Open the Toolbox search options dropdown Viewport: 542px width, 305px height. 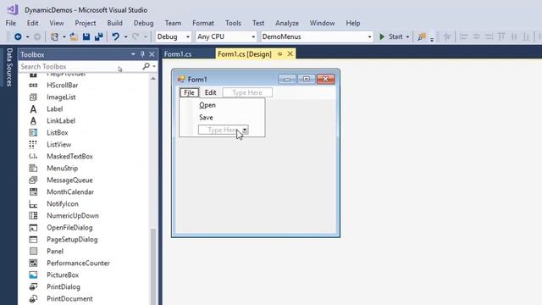pyautogui.click(x=154, y=66)
